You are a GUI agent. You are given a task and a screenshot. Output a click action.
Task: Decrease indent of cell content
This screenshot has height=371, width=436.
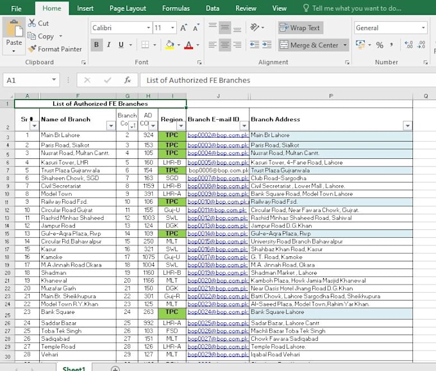pyautogui.click(x=255, y=45)
